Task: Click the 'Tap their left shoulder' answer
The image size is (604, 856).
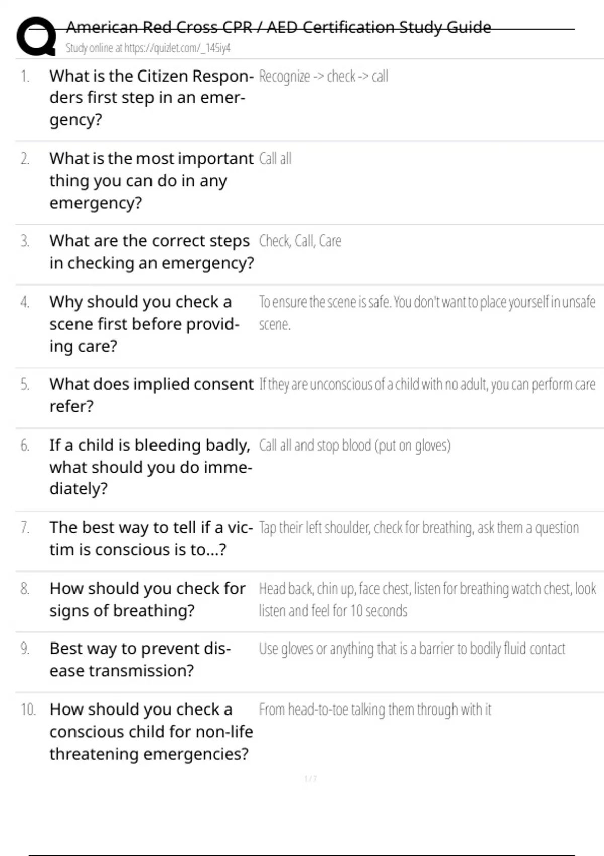Action: [x=419, y=528]
